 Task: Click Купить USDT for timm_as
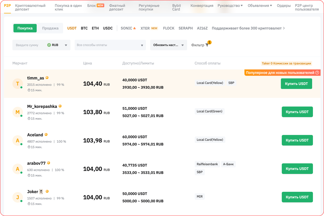pyautogui.click(x=296, y=84)
